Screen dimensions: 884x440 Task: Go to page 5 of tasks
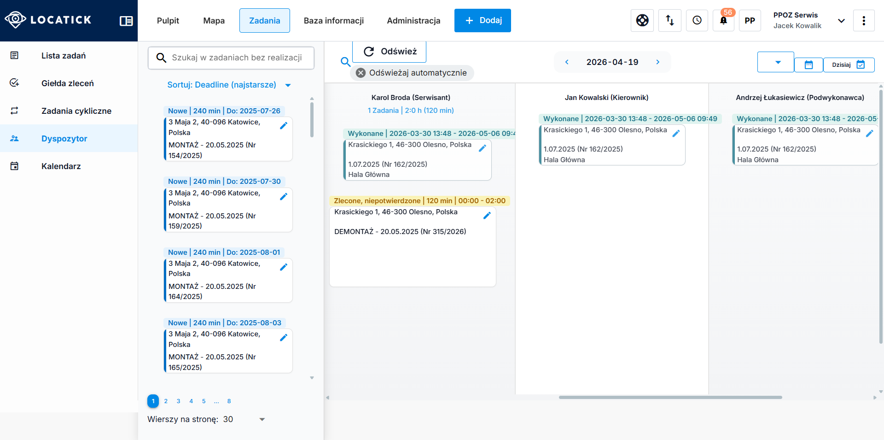(x=204, y=401)
